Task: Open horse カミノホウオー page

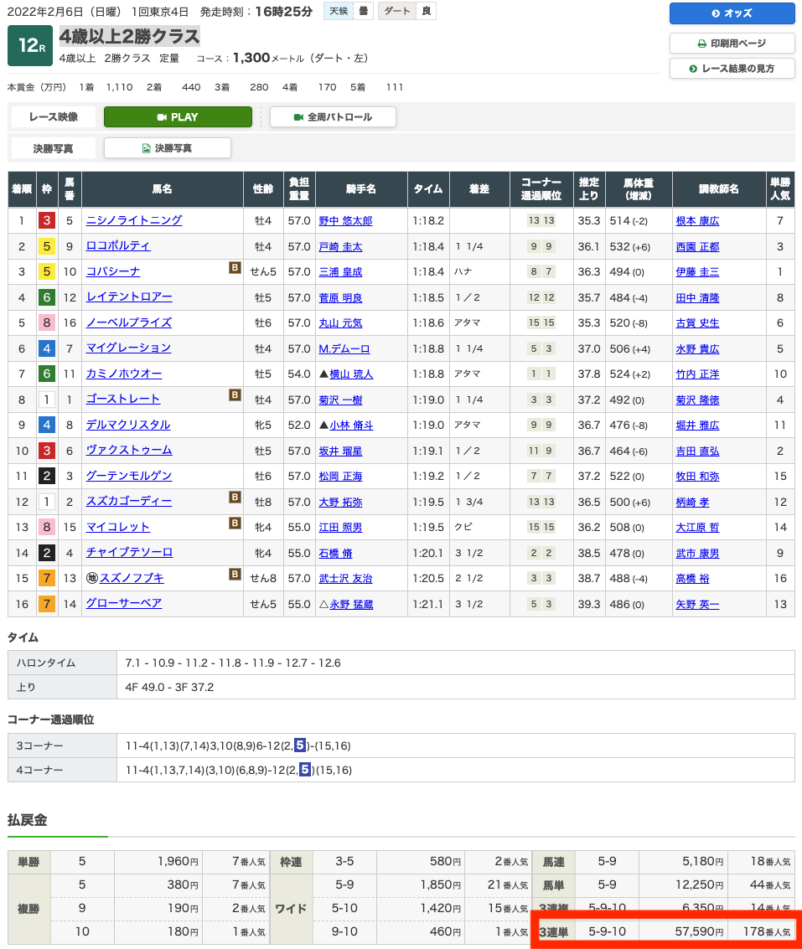Action: coord(123,374)
